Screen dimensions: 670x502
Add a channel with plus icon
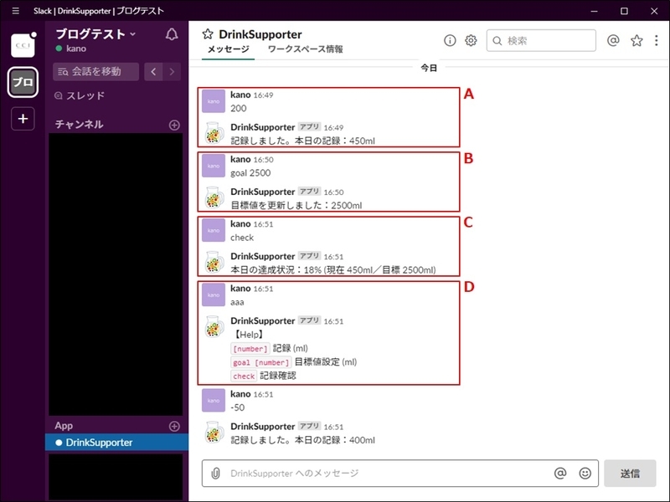[174, 125]
